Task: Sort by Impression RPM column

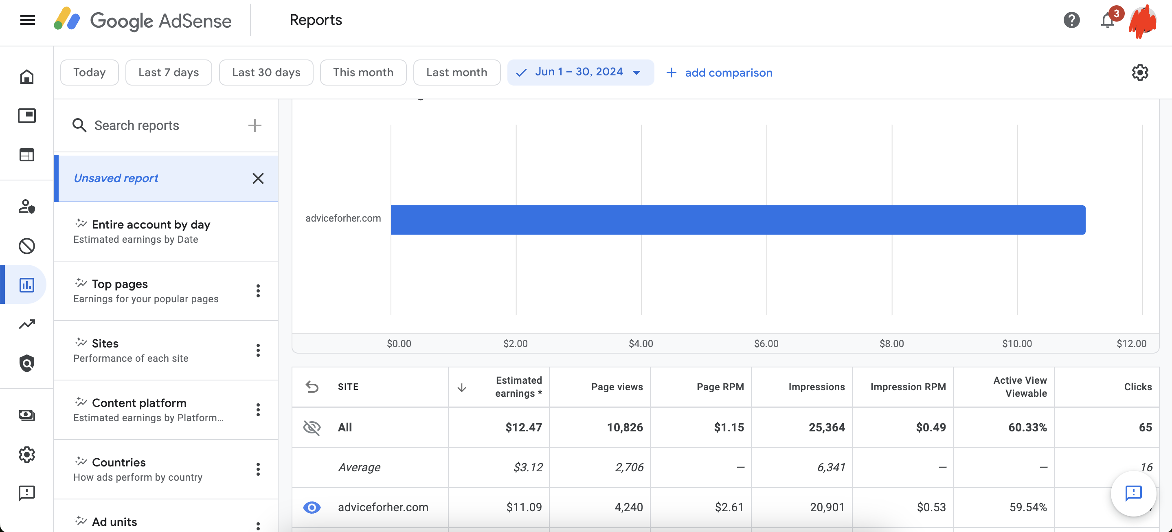Action: [x=908, y=387]
